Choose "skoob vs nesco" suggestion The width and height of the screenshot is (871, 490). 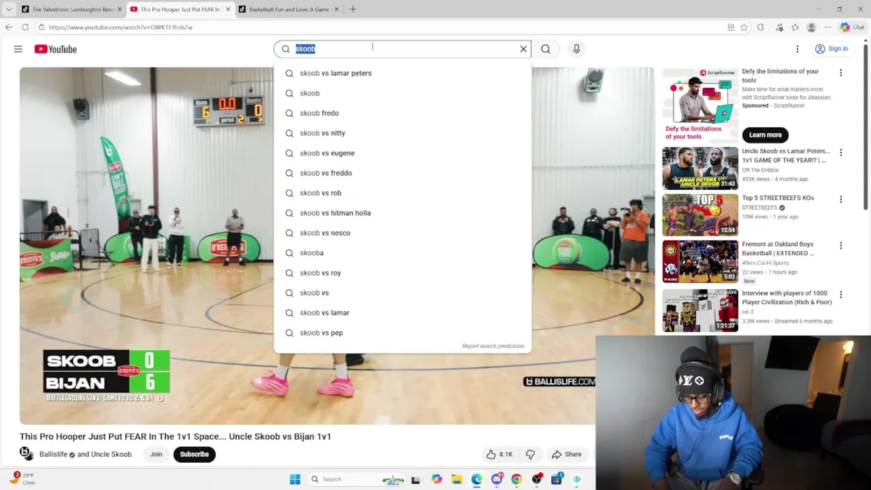pos(403,233)
